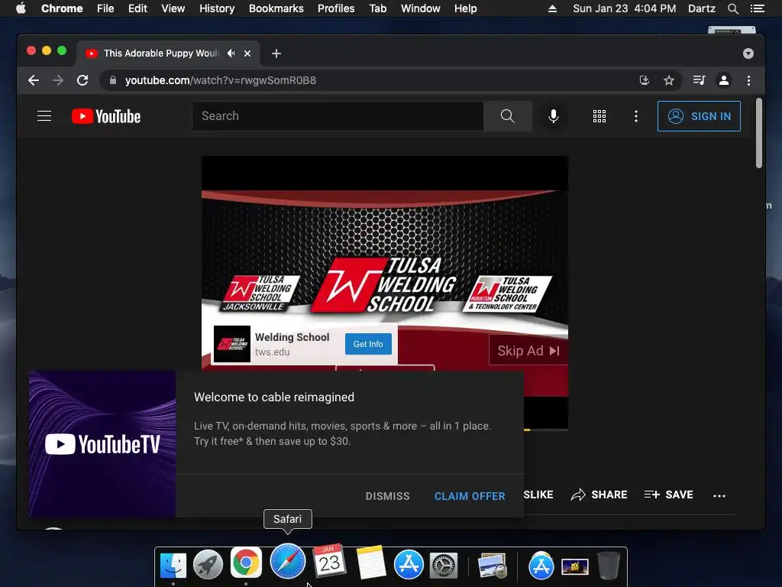Open the Help menu
Viewport: 782px width, 587px height.
[465, 8]
